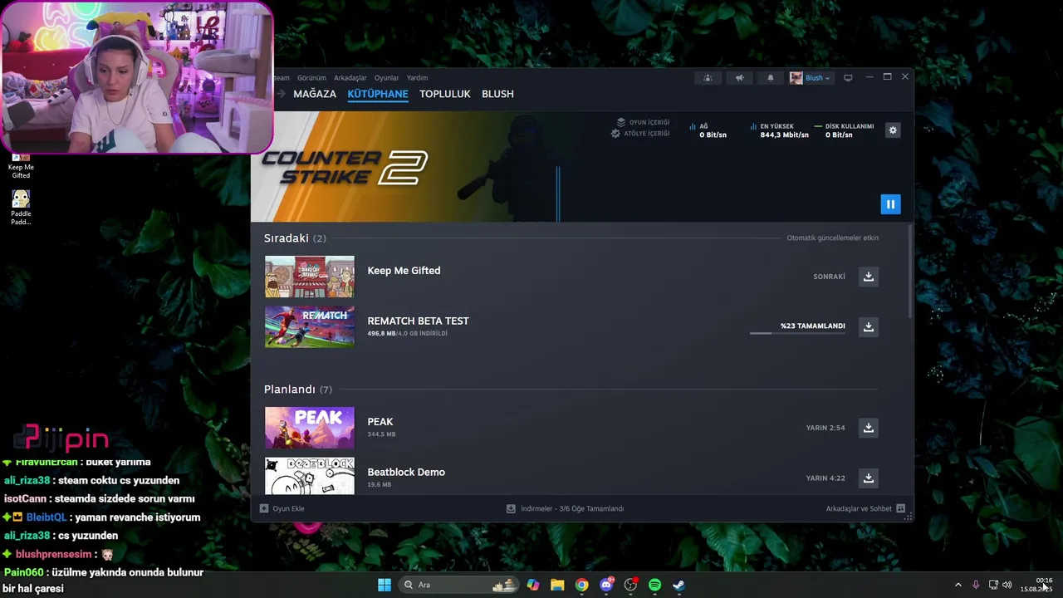
Task: Click the İndirmeler status download icon
Action: (x=511, y=508)
